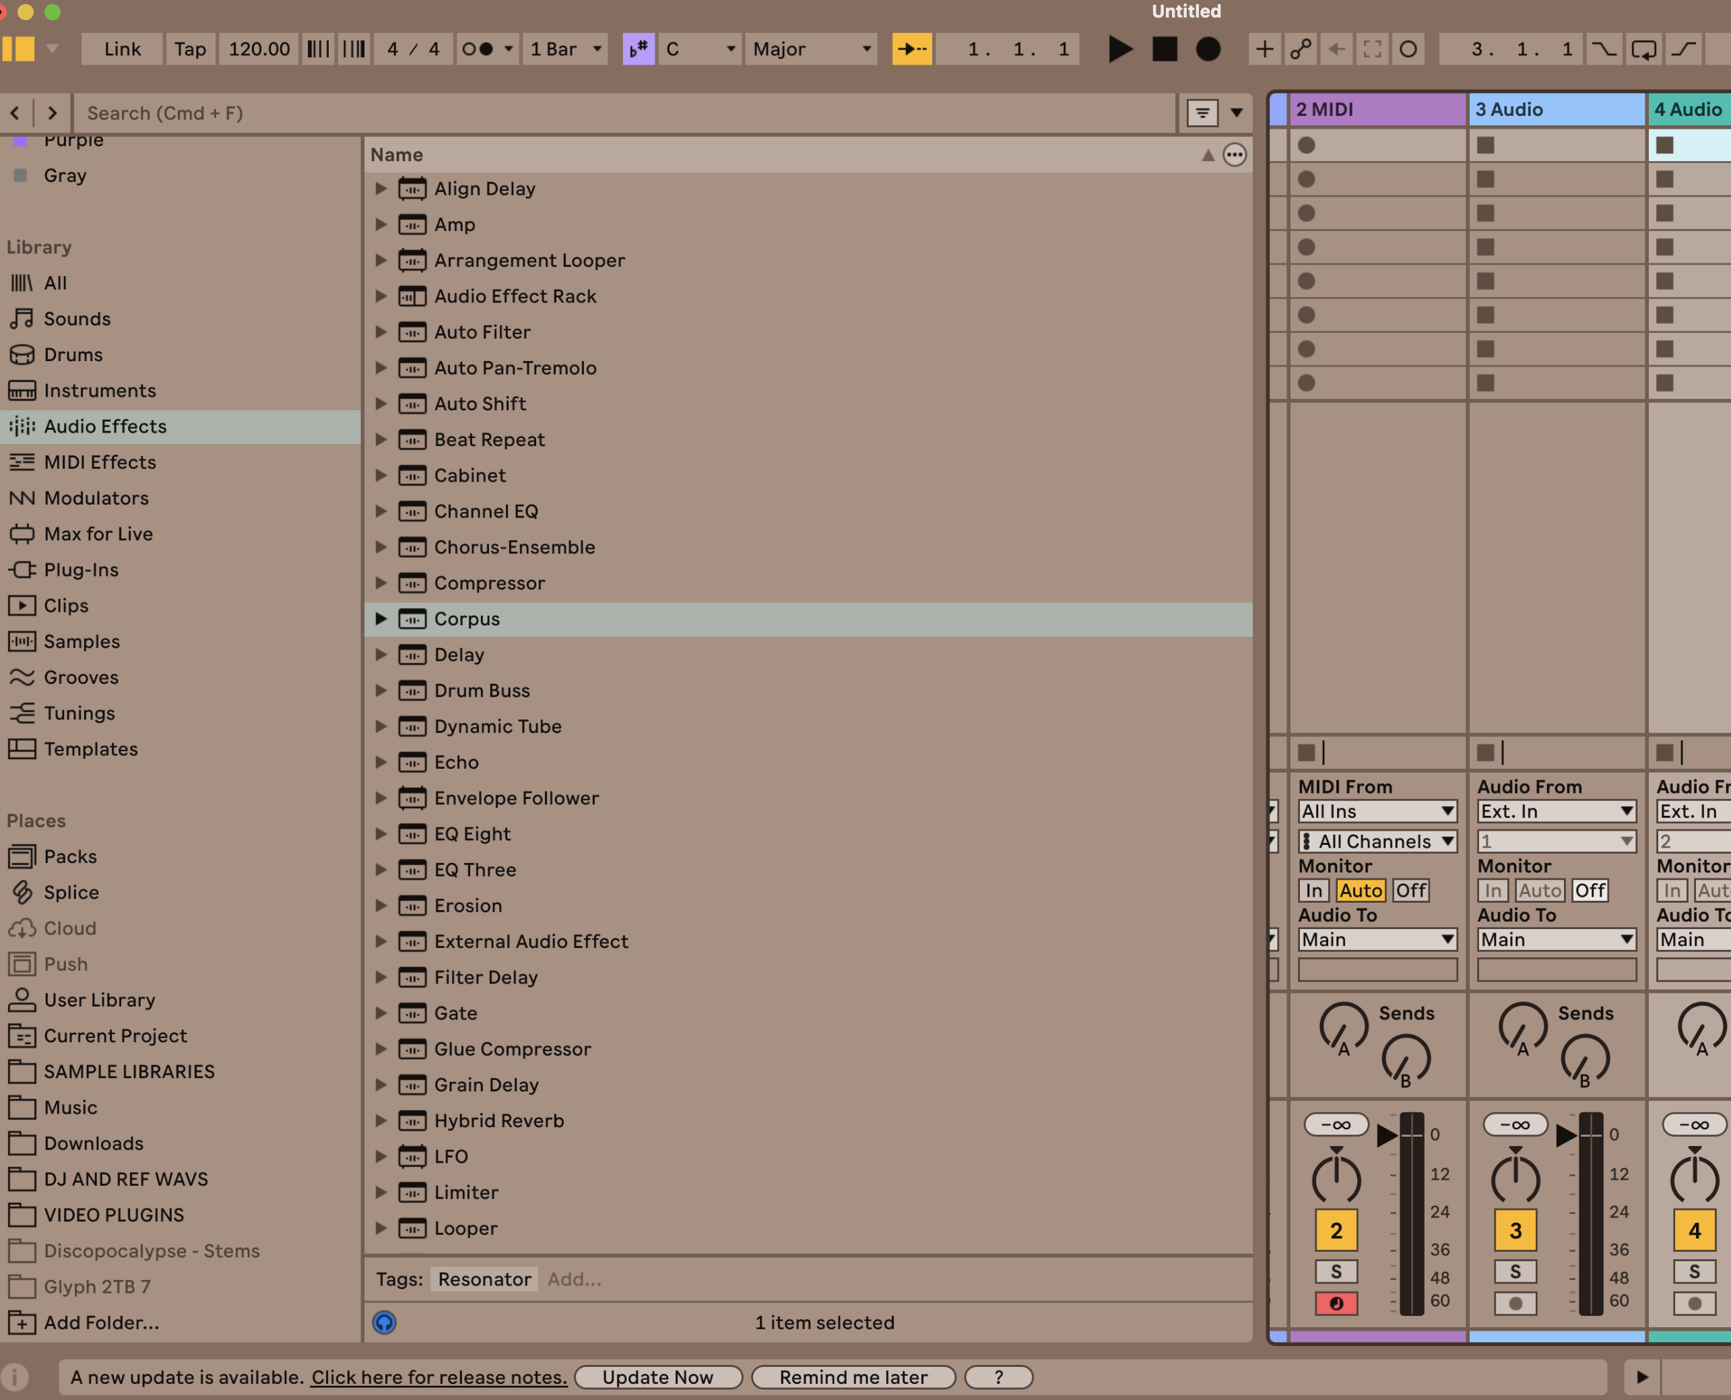Screen dimensions: 1731x1400
Task: Click the Punch-Out switch icon
Action: pyautogui.click(x=1683, y=49)
